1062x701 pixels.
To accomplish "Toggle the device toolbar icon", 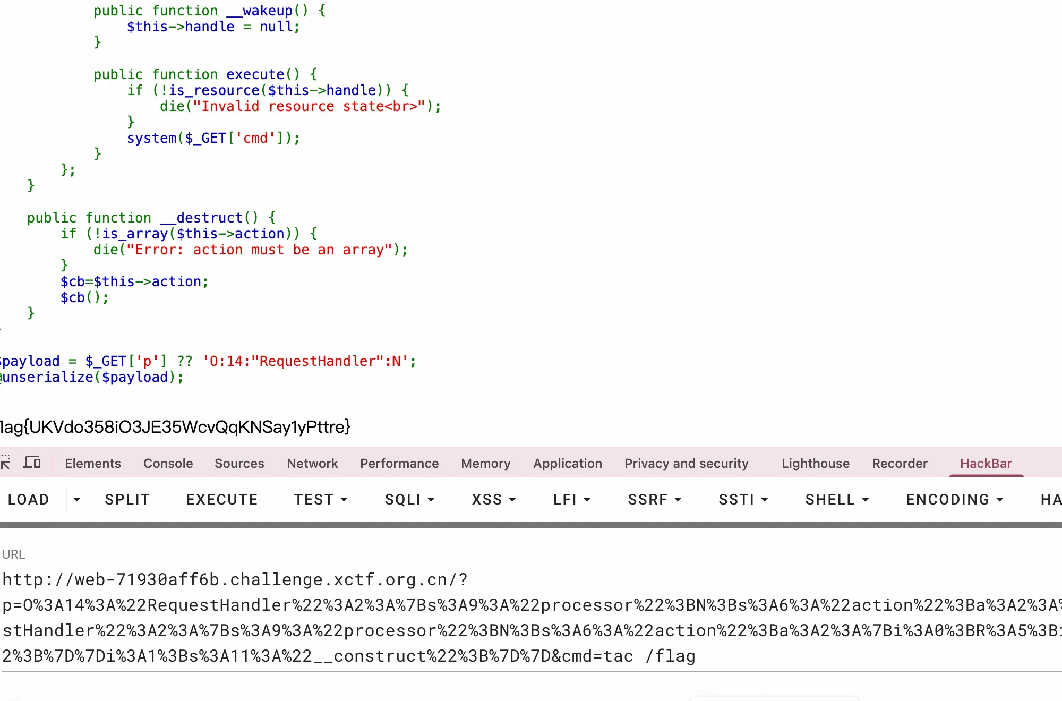I will [32, 463].
